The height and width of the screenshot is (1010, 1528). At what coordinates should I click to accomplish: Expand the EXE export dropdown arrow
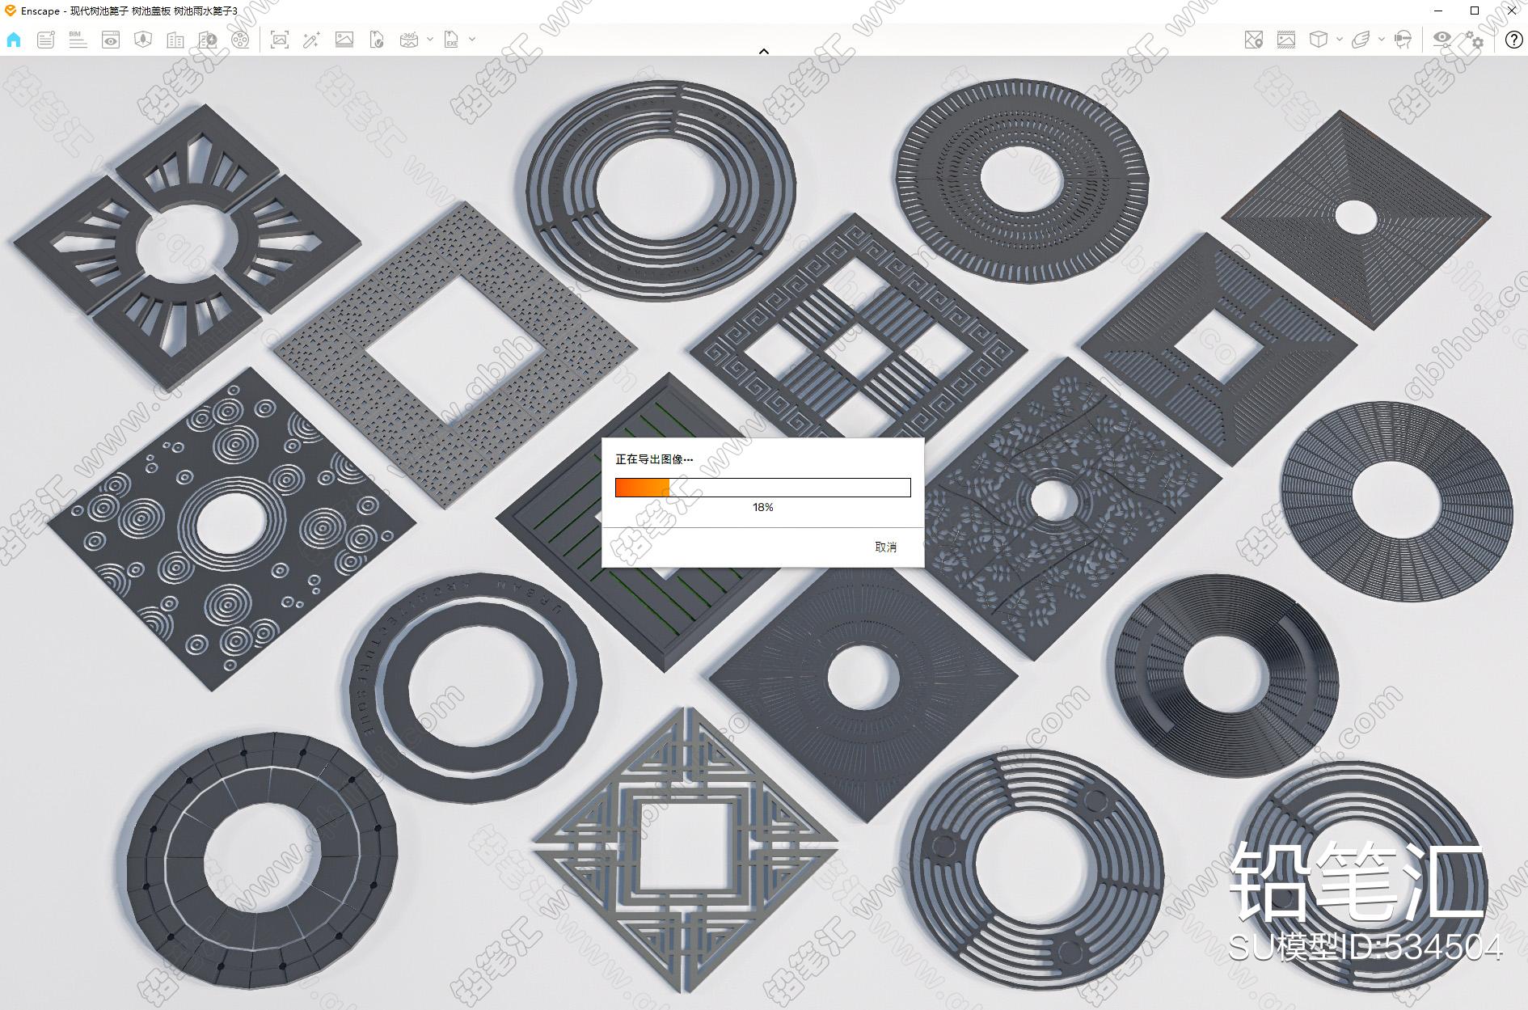point(472,39)
